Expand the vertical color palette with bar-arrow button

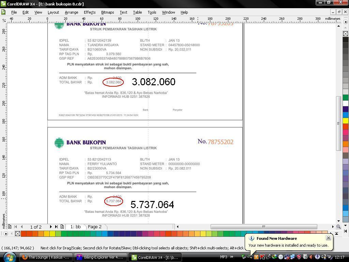pyautogui.click(x=346, y=231)
